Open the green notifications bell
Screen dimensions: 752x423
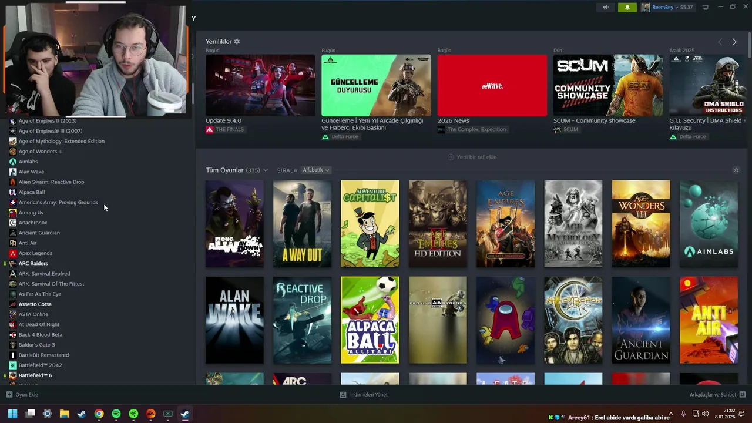627,8
